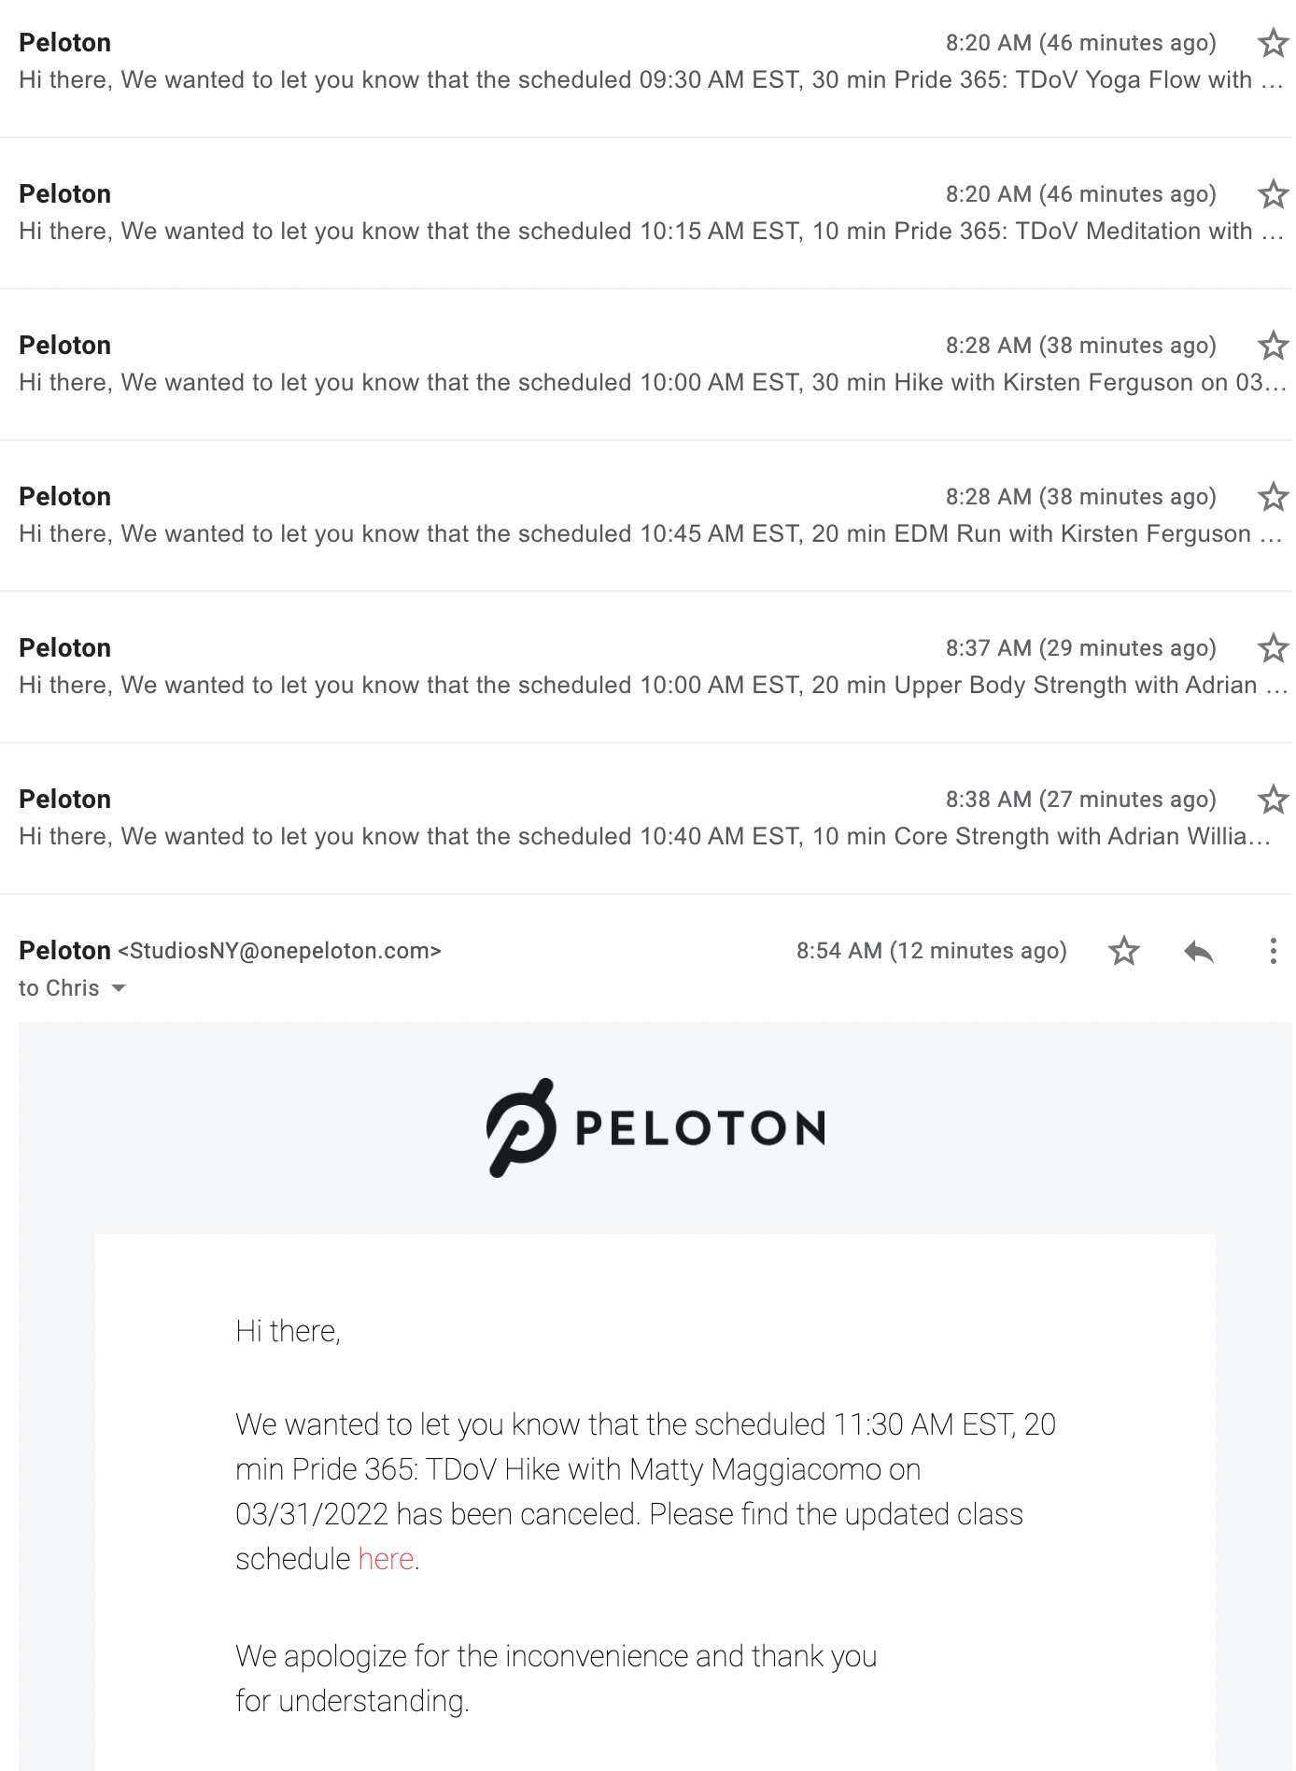The height and width of the screenshot is (1771, 1296).
Task: Star the Core Strength email
Action: (1273, 800)
